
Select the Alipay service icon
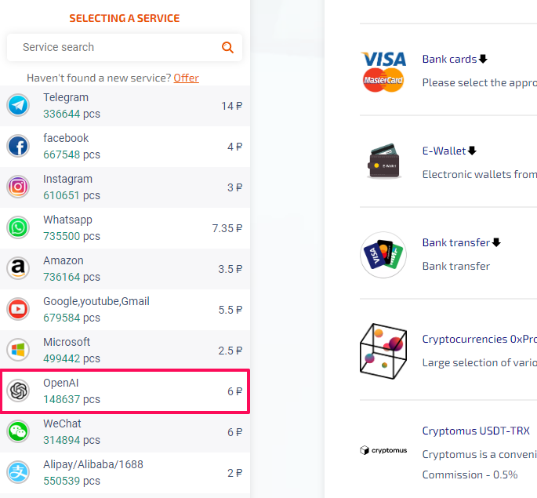[x=18, y=472]
